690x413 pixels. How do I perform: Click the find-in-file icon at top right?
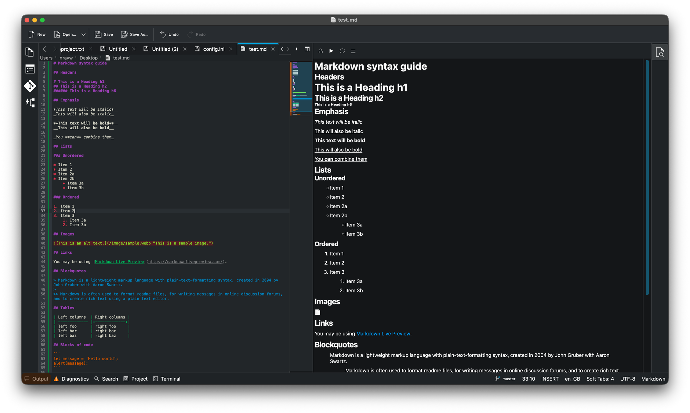(x=660, y=52)
